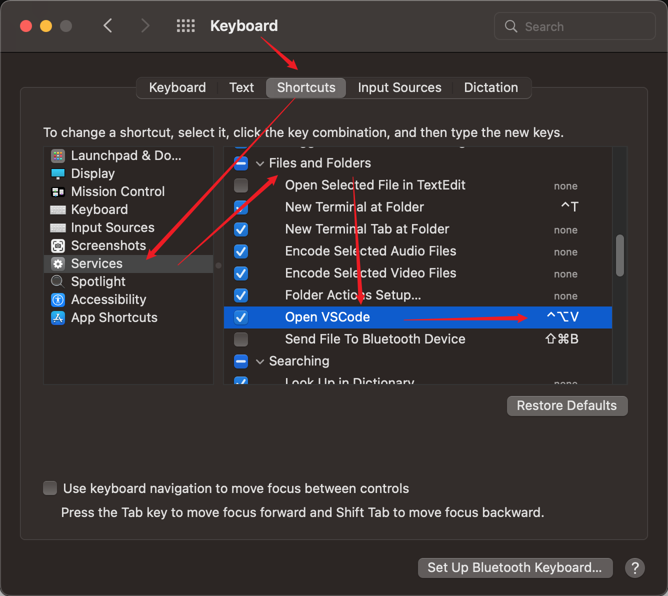This screenshot has width=668, height=596.
Task: Open the Accessibility category icon
Action: coord(58,300)
